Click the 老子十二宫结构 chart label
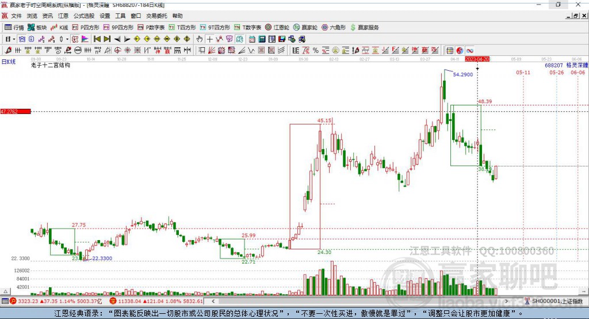 click(x=51, y=65)
